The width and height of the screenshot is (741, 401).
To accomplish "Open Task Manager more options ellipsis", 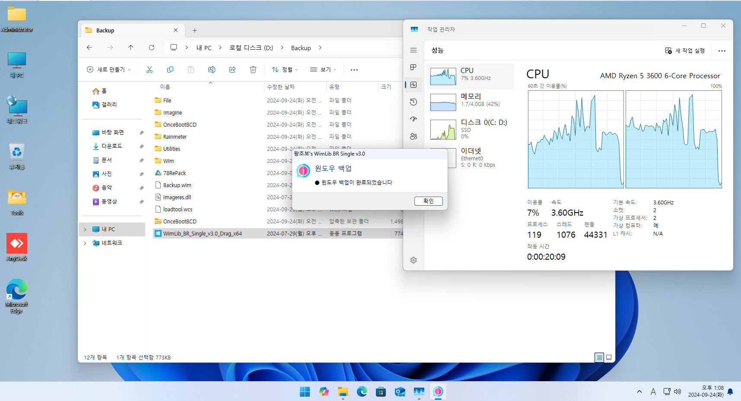I will point(722,51).
